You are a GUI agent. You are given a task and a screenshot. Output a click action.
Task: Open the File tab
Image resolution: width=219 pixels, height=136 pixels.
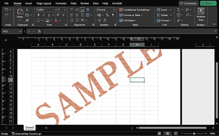(6, 3)
